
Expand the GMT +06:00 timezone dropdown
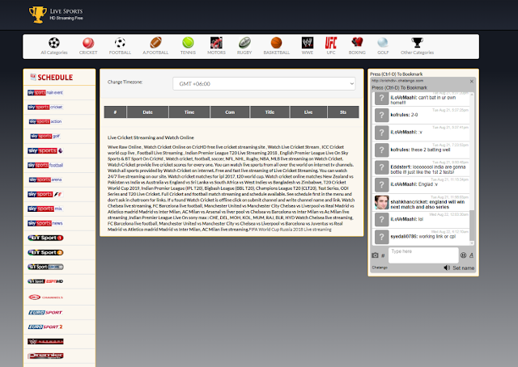pyautogui.click(x=264, y=84)
